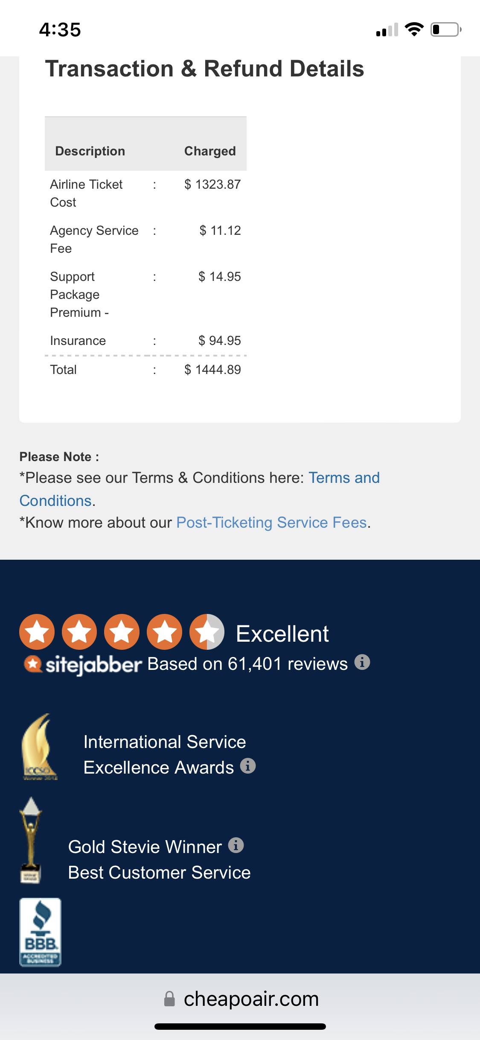Tap the Charged column header
480x1040 pixels.
click(210, 151)
